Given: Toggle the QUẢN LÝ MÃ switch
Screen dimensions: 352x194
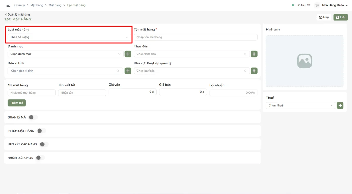Looking at the screenshot, I should (x=33, y=117).
